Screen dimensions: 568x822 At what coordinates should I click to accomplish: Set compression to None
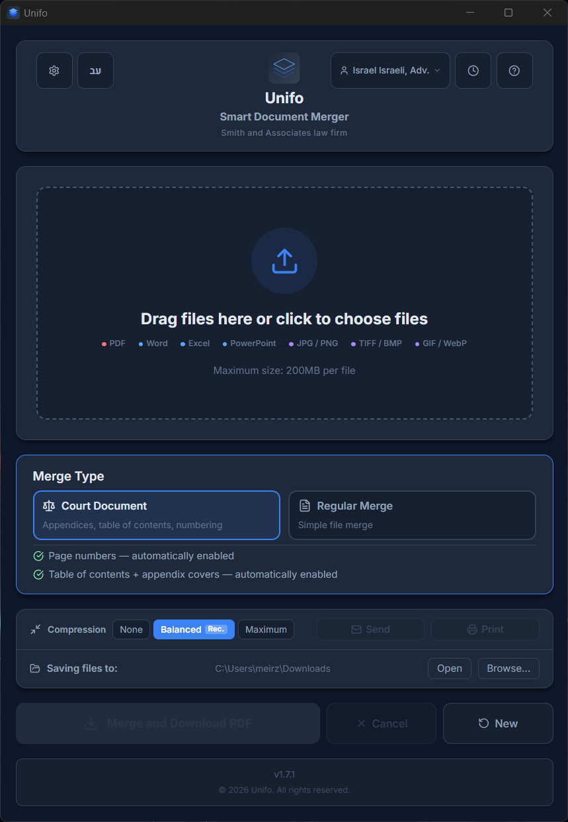(131, 629)
